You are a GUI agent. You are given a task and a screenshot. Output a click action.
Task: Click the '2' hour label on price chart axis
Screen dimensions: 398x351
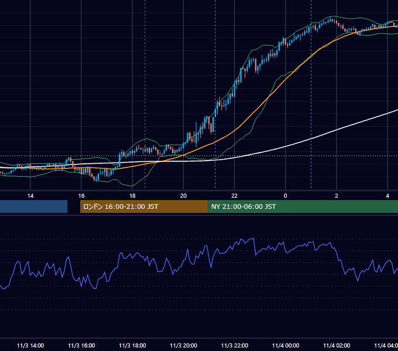pyautogui.click(x=337, y=196)
